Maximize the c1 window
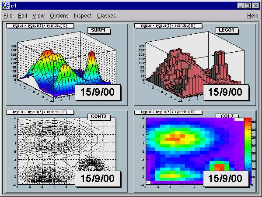This screenshot has height=197, width=262. pos(248,6)
